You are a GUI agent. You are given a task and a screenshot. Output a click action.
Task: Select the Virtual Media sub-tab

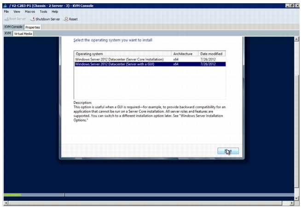click(23, 34)
